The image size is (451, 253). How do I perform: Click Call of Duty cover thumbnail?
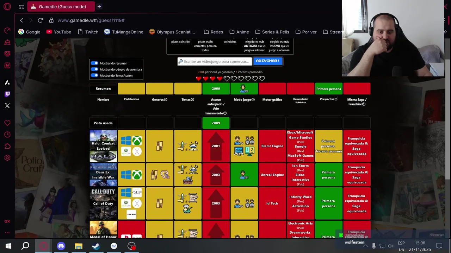point(103,203)
